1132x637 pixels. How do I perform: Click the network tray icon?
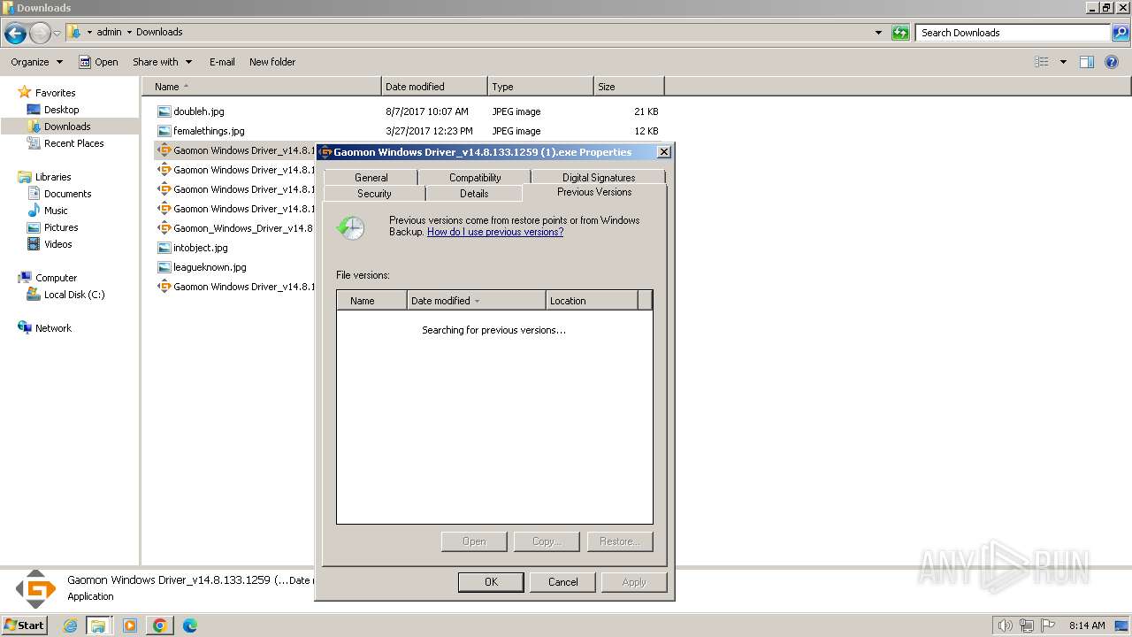pyautogui.click(x=1027, y=625)
